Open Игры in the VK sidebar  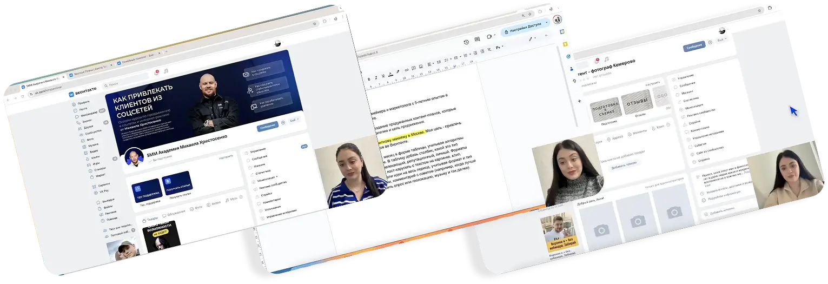94,163
